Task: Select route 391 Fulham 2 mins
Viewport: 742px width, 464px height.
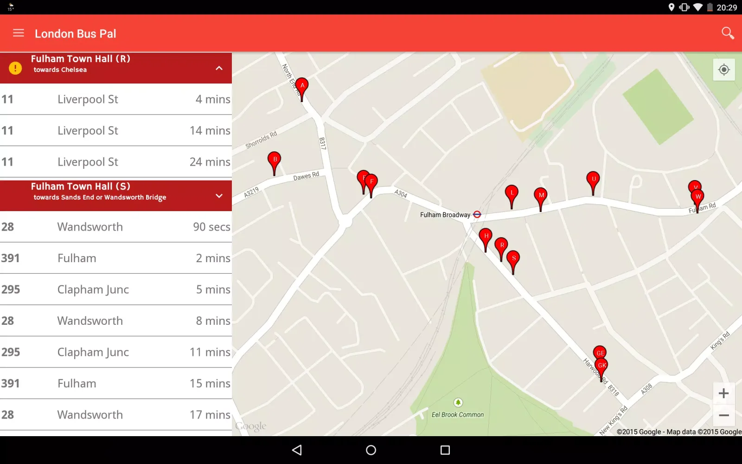Action: click(116, 258)
